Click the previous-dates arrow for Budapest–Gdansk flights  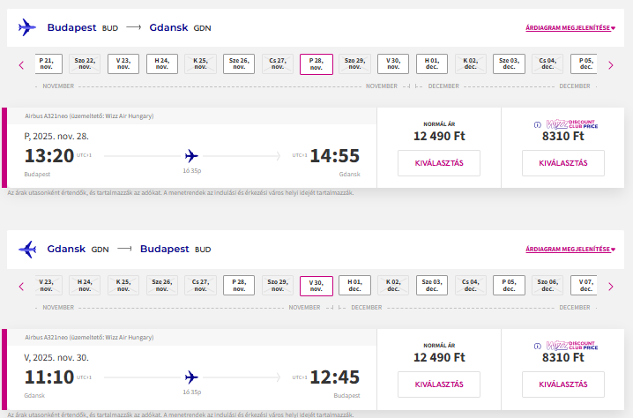pyautogui.click(x=21, y=64)
